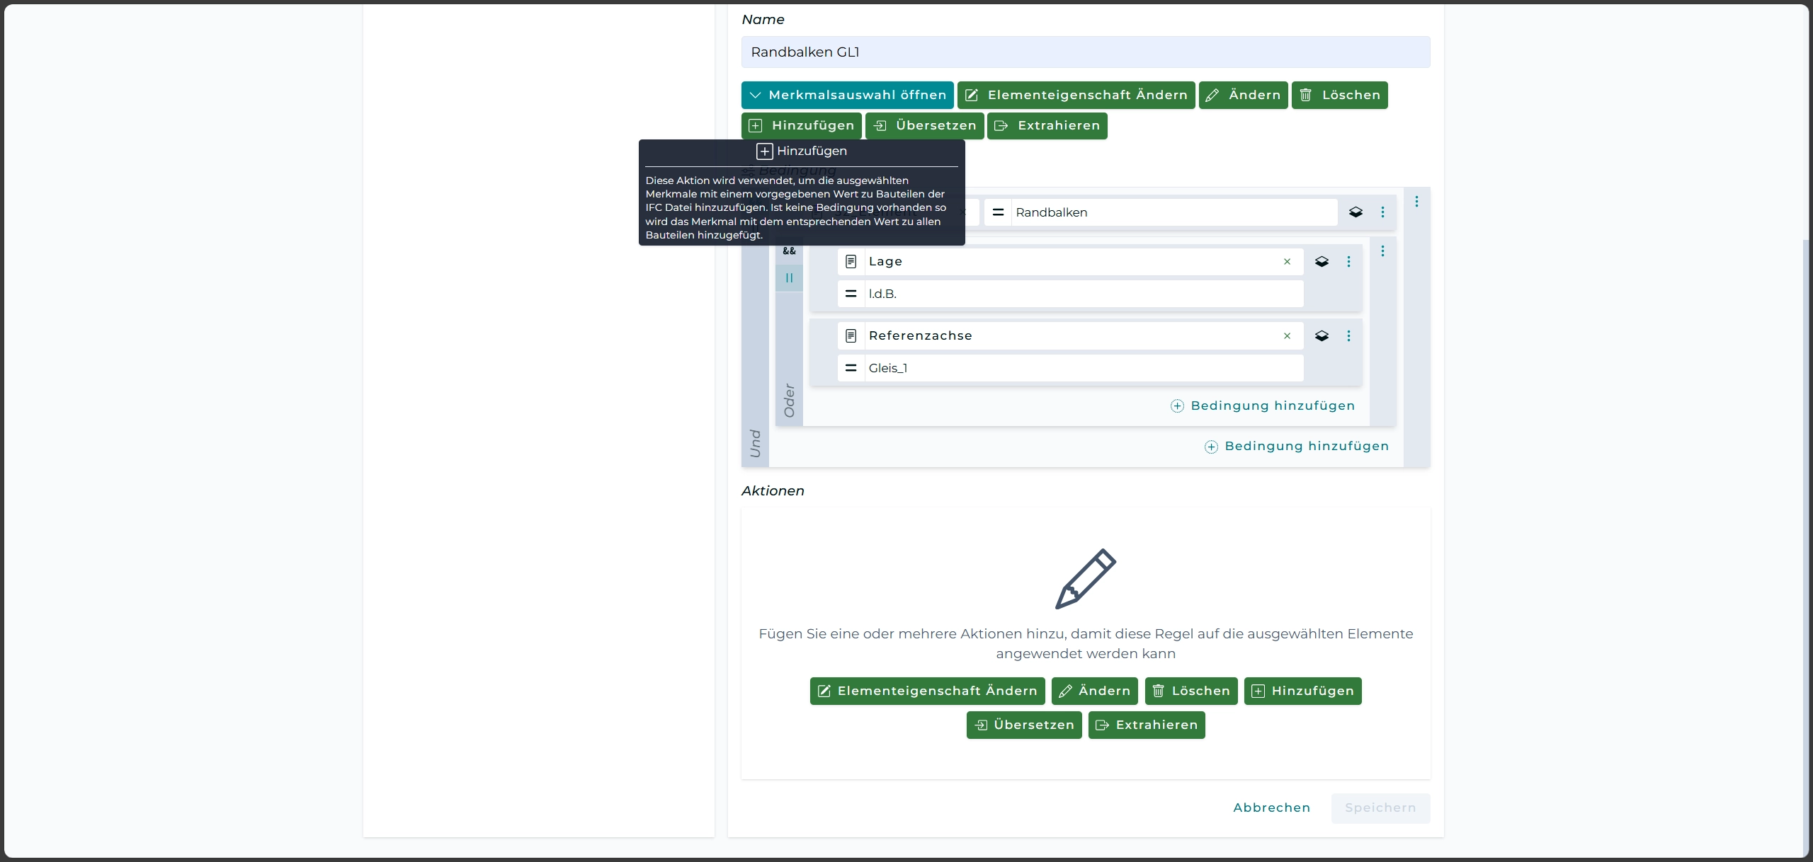
Task: Toggle the || (or) operator
Action: click(x=789, y=278)
